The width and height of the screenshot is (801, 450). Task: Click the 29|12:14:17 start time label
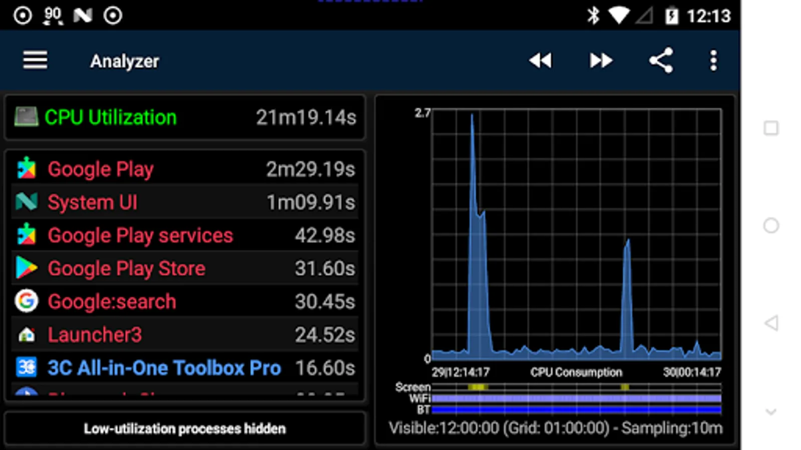click(x=461, y=372)
